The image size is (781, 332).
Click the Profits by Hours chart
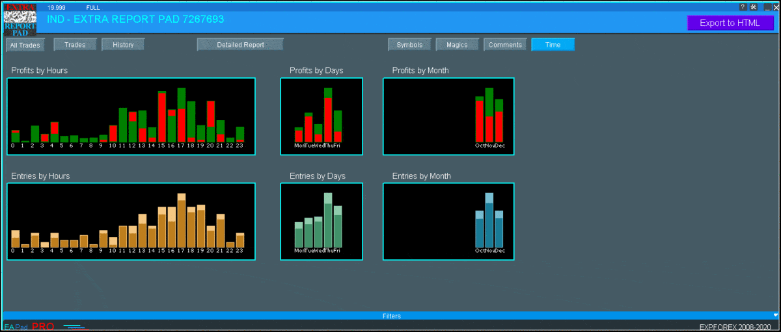pyautogui.click(x=131, y=116)
